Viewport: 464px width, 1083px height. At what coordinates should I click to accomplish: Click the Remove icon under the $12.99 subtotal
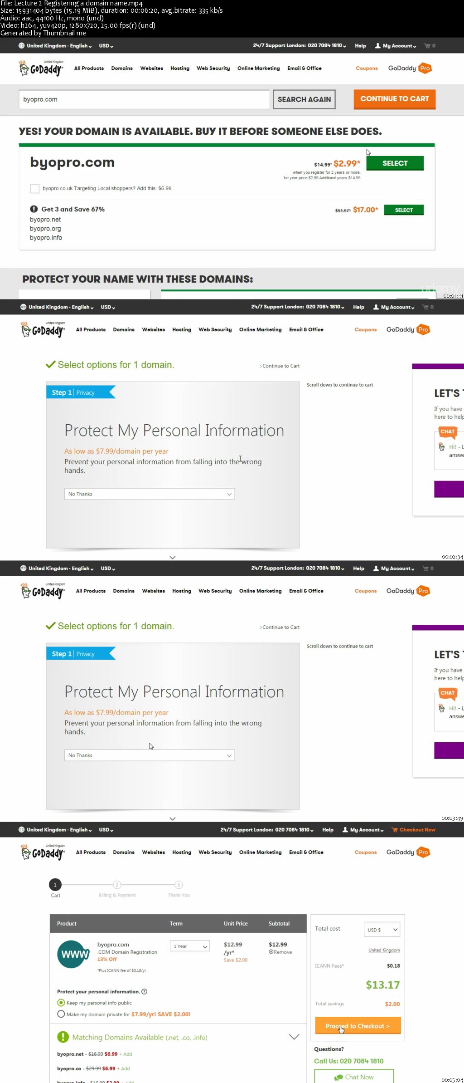click(x=271, y=952)
